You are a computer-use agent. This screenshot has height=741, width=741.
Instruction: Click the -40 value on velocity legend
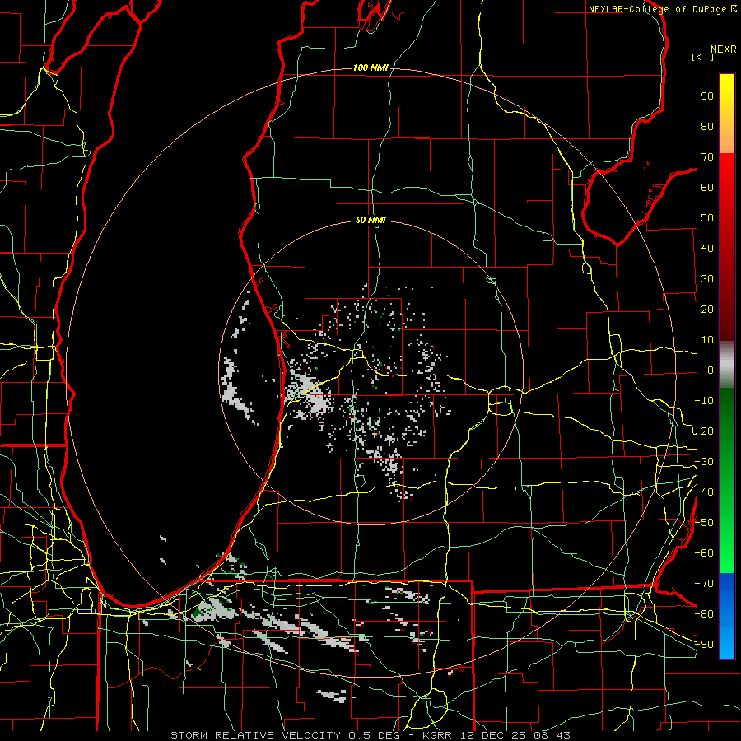[x=704, y=492]
